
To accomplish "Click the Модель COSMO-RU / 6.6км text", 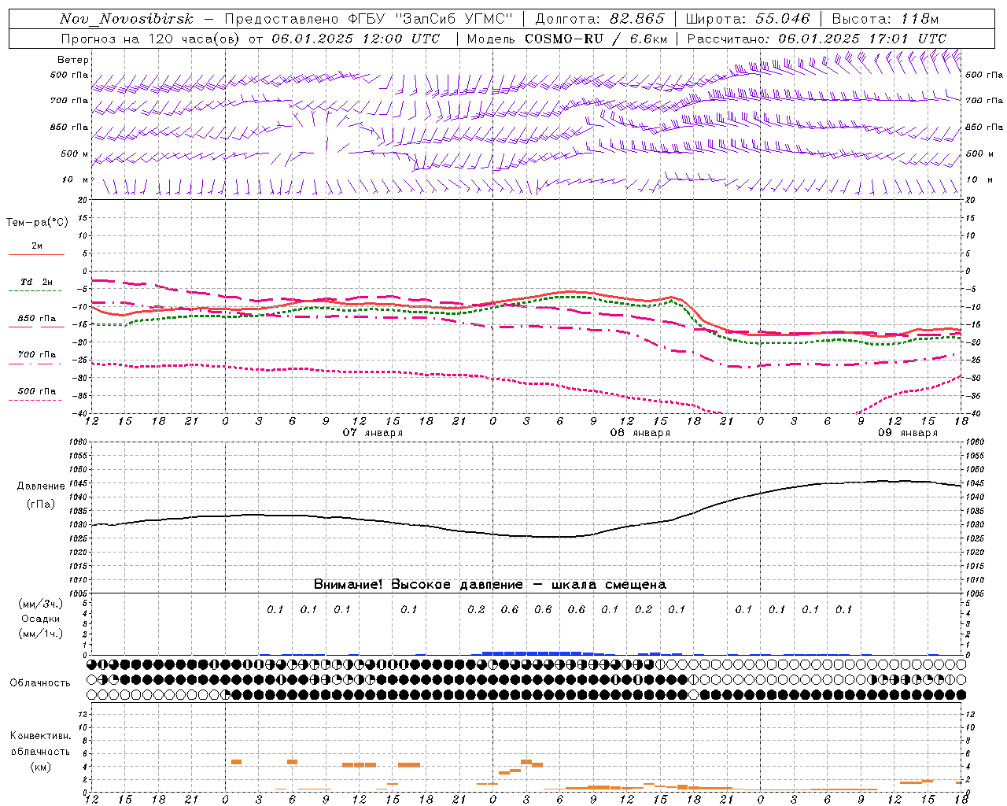I will 567,39.
